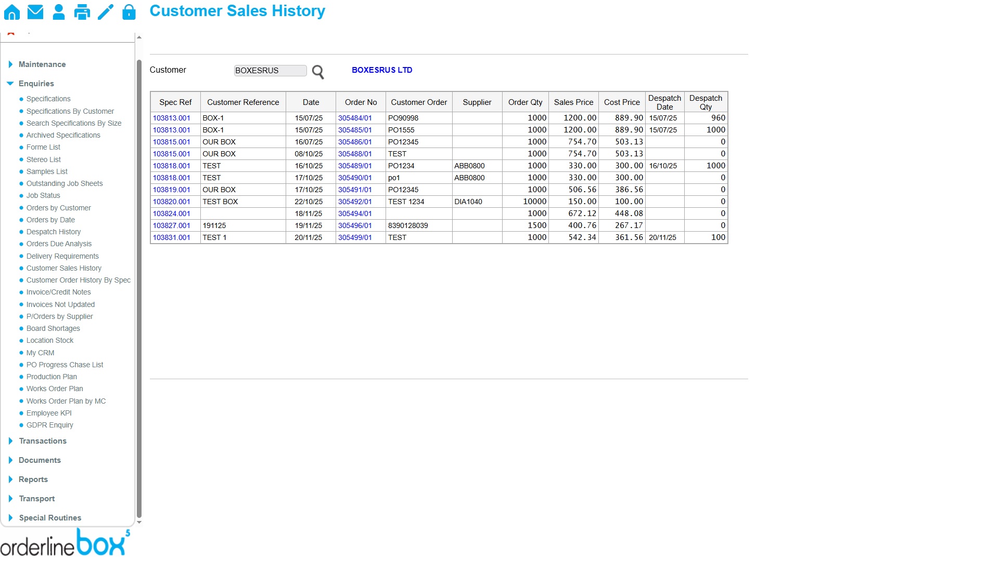The image size is (999, 561).
Task: Expand the Reports menu section
Action: [33, 479]
